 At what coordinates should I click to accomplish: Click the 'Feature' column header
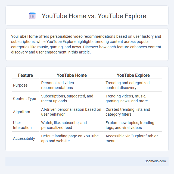pos(26,75)
